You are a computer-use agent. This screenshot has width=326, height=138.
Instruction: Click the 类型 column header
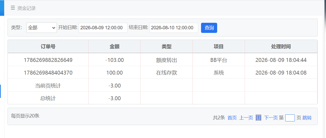tap(167, 47)
